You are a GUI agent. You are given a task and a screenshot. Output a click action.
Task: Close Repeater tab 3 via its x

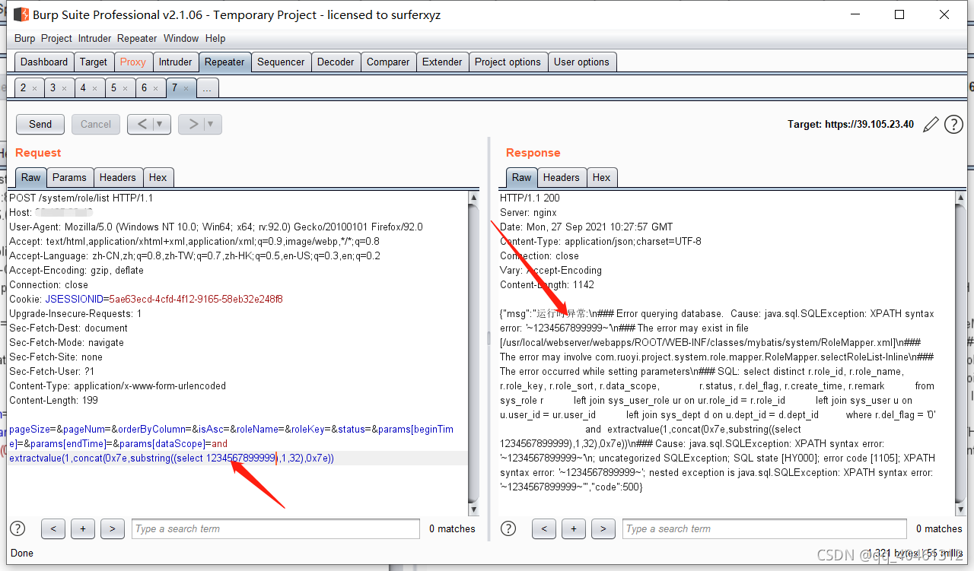pos(64,89)
